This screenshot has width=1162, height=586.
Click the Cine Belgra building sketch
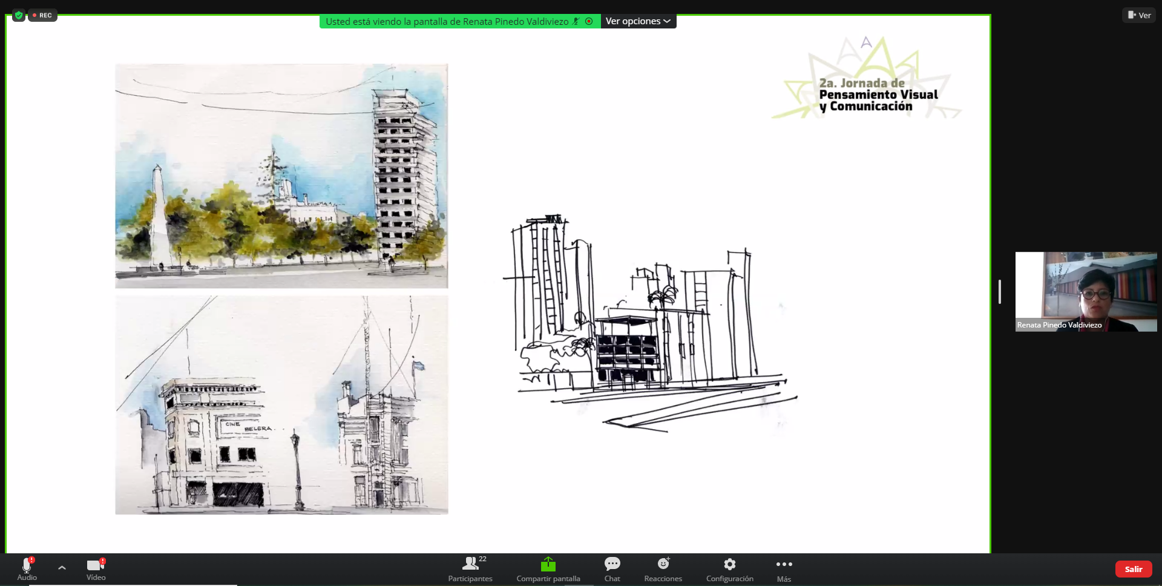(x=281, y=405)
